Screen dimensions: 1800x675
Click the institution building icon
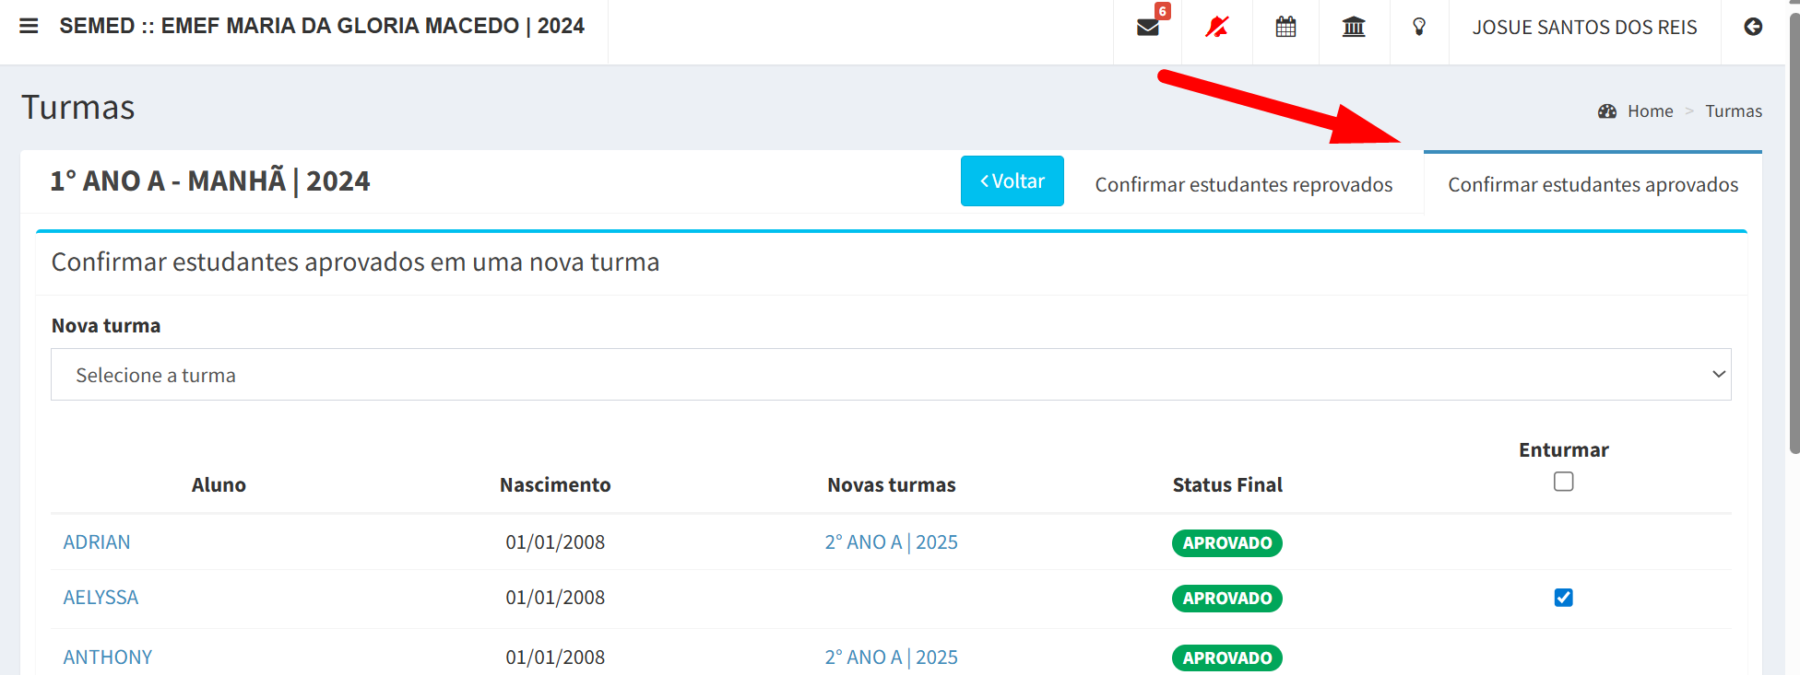tap(1354, 28)
